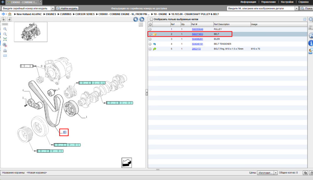Go back with the blue breadcrumb arrow

tap(3, 14)
